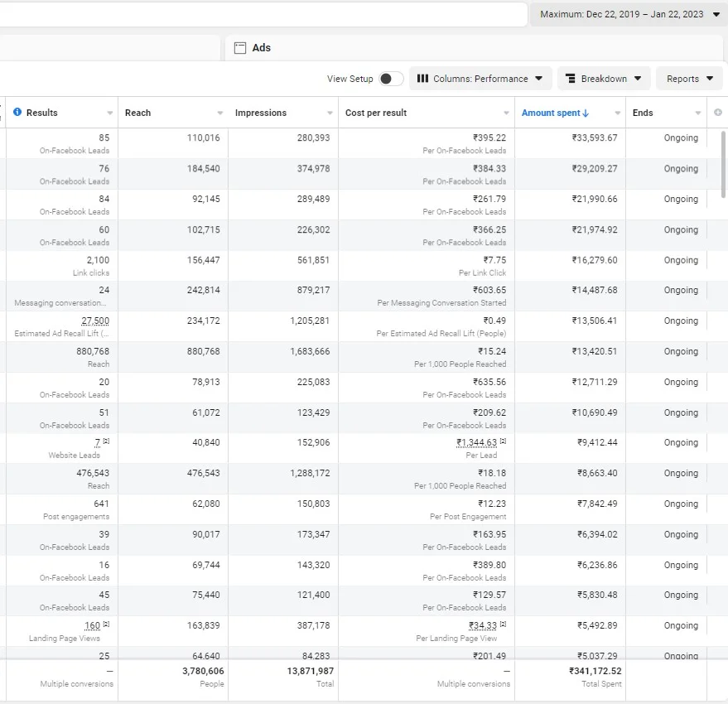Image resolution: width=728 pixels, height=704 pixels.
Task: Click the 1,205,281 impressions cell
Action: pos(310,321)
